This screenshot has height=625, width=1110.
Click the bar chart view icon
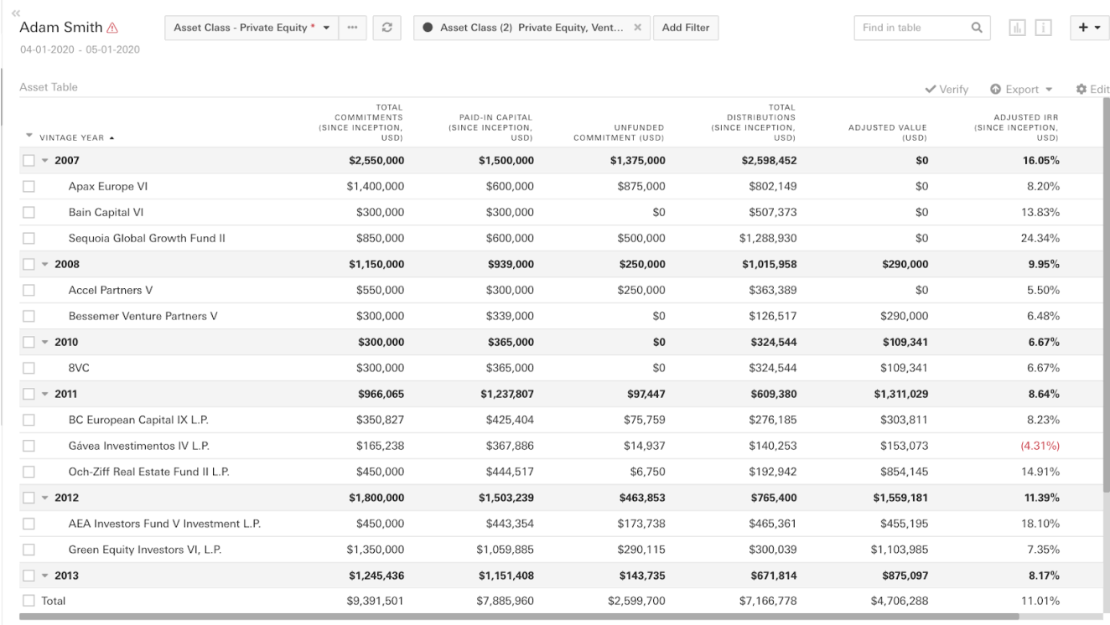1017,28
